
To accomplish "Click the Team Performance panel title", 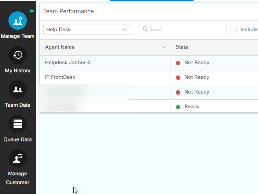I will tap(69, 11).
